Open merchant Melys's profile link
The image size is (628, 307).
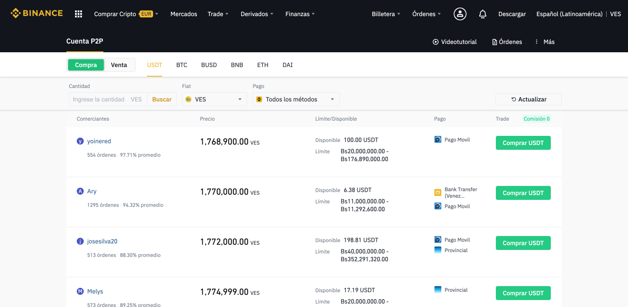point(95,291)
